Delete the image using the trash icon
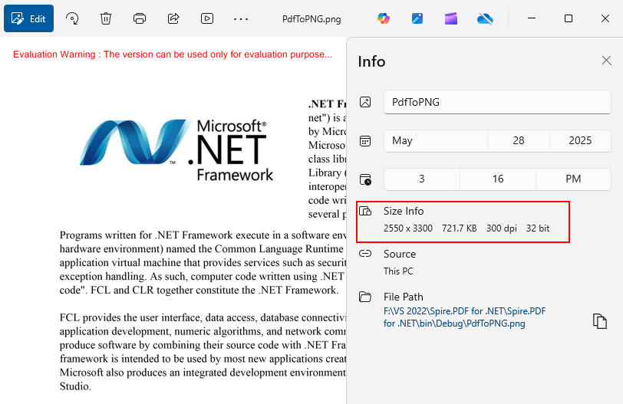 [x=106, y=18]
